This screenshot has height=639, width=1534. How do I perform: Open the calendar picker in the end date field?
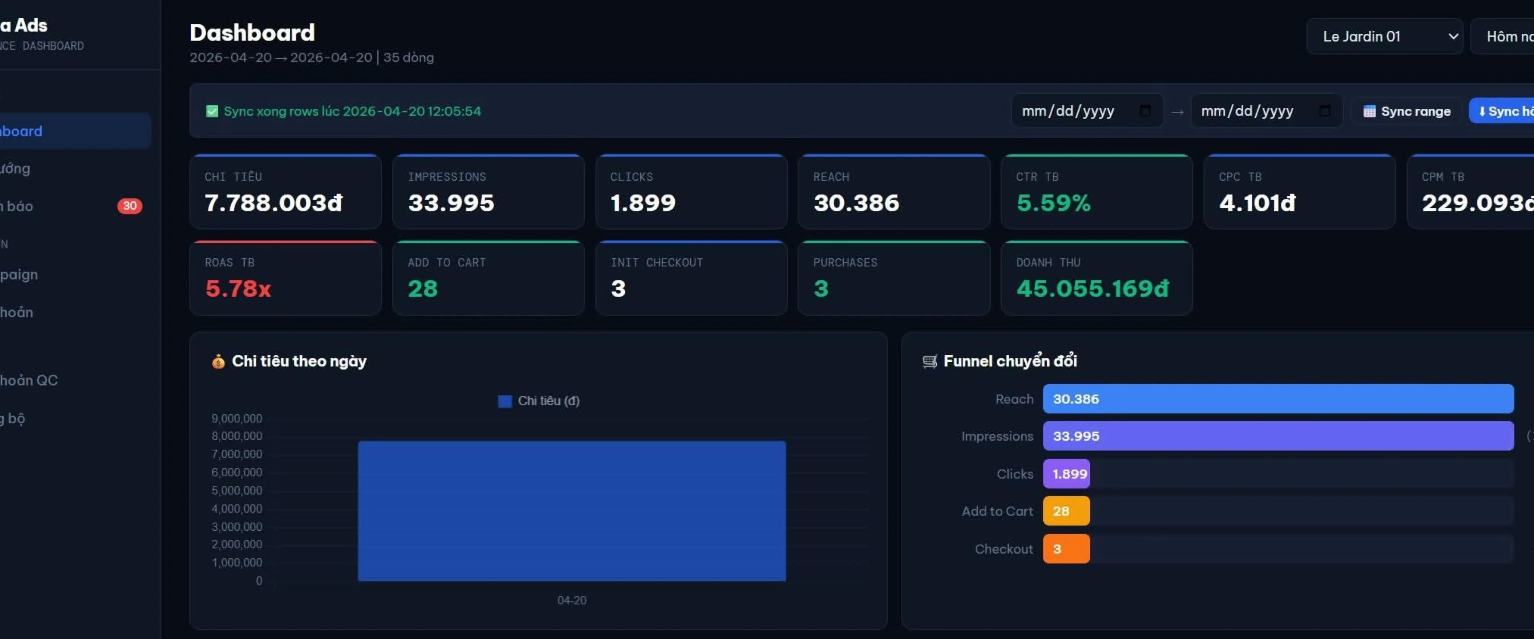coord(1325,111)
